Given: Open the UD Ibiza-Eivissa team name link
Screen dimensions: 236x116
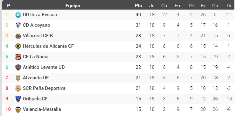Looking at the screenshot, I should coord(40,15).
